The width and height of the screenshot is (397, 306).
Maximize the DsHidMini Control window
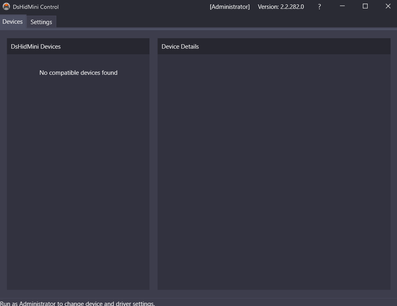click(x=365, y=6)
